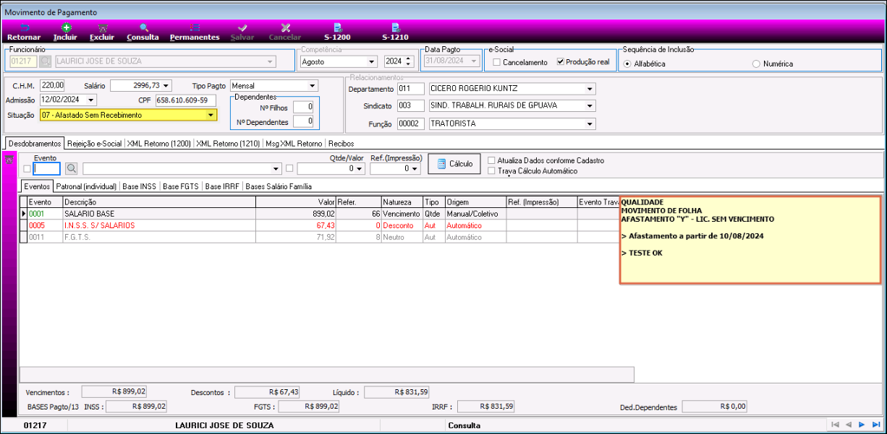The image size is (887, 434).
Task: Open the XML Retorno (1200) tab
Action: click(159, 144)
